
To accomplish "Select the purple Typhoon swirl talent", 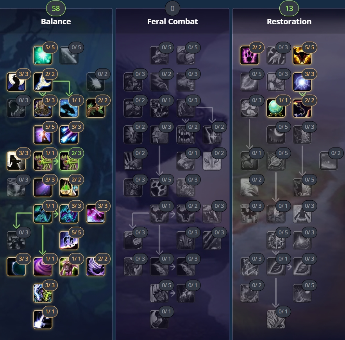I will coord(43,266).
